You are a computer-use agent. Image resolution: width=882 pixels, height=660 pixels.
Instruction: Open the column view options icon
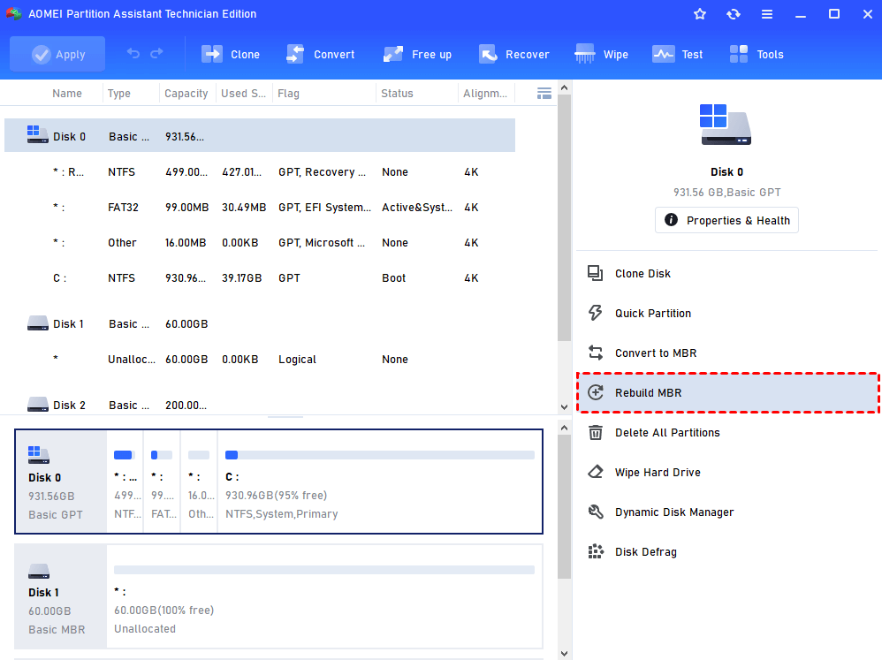pos(544,94)
